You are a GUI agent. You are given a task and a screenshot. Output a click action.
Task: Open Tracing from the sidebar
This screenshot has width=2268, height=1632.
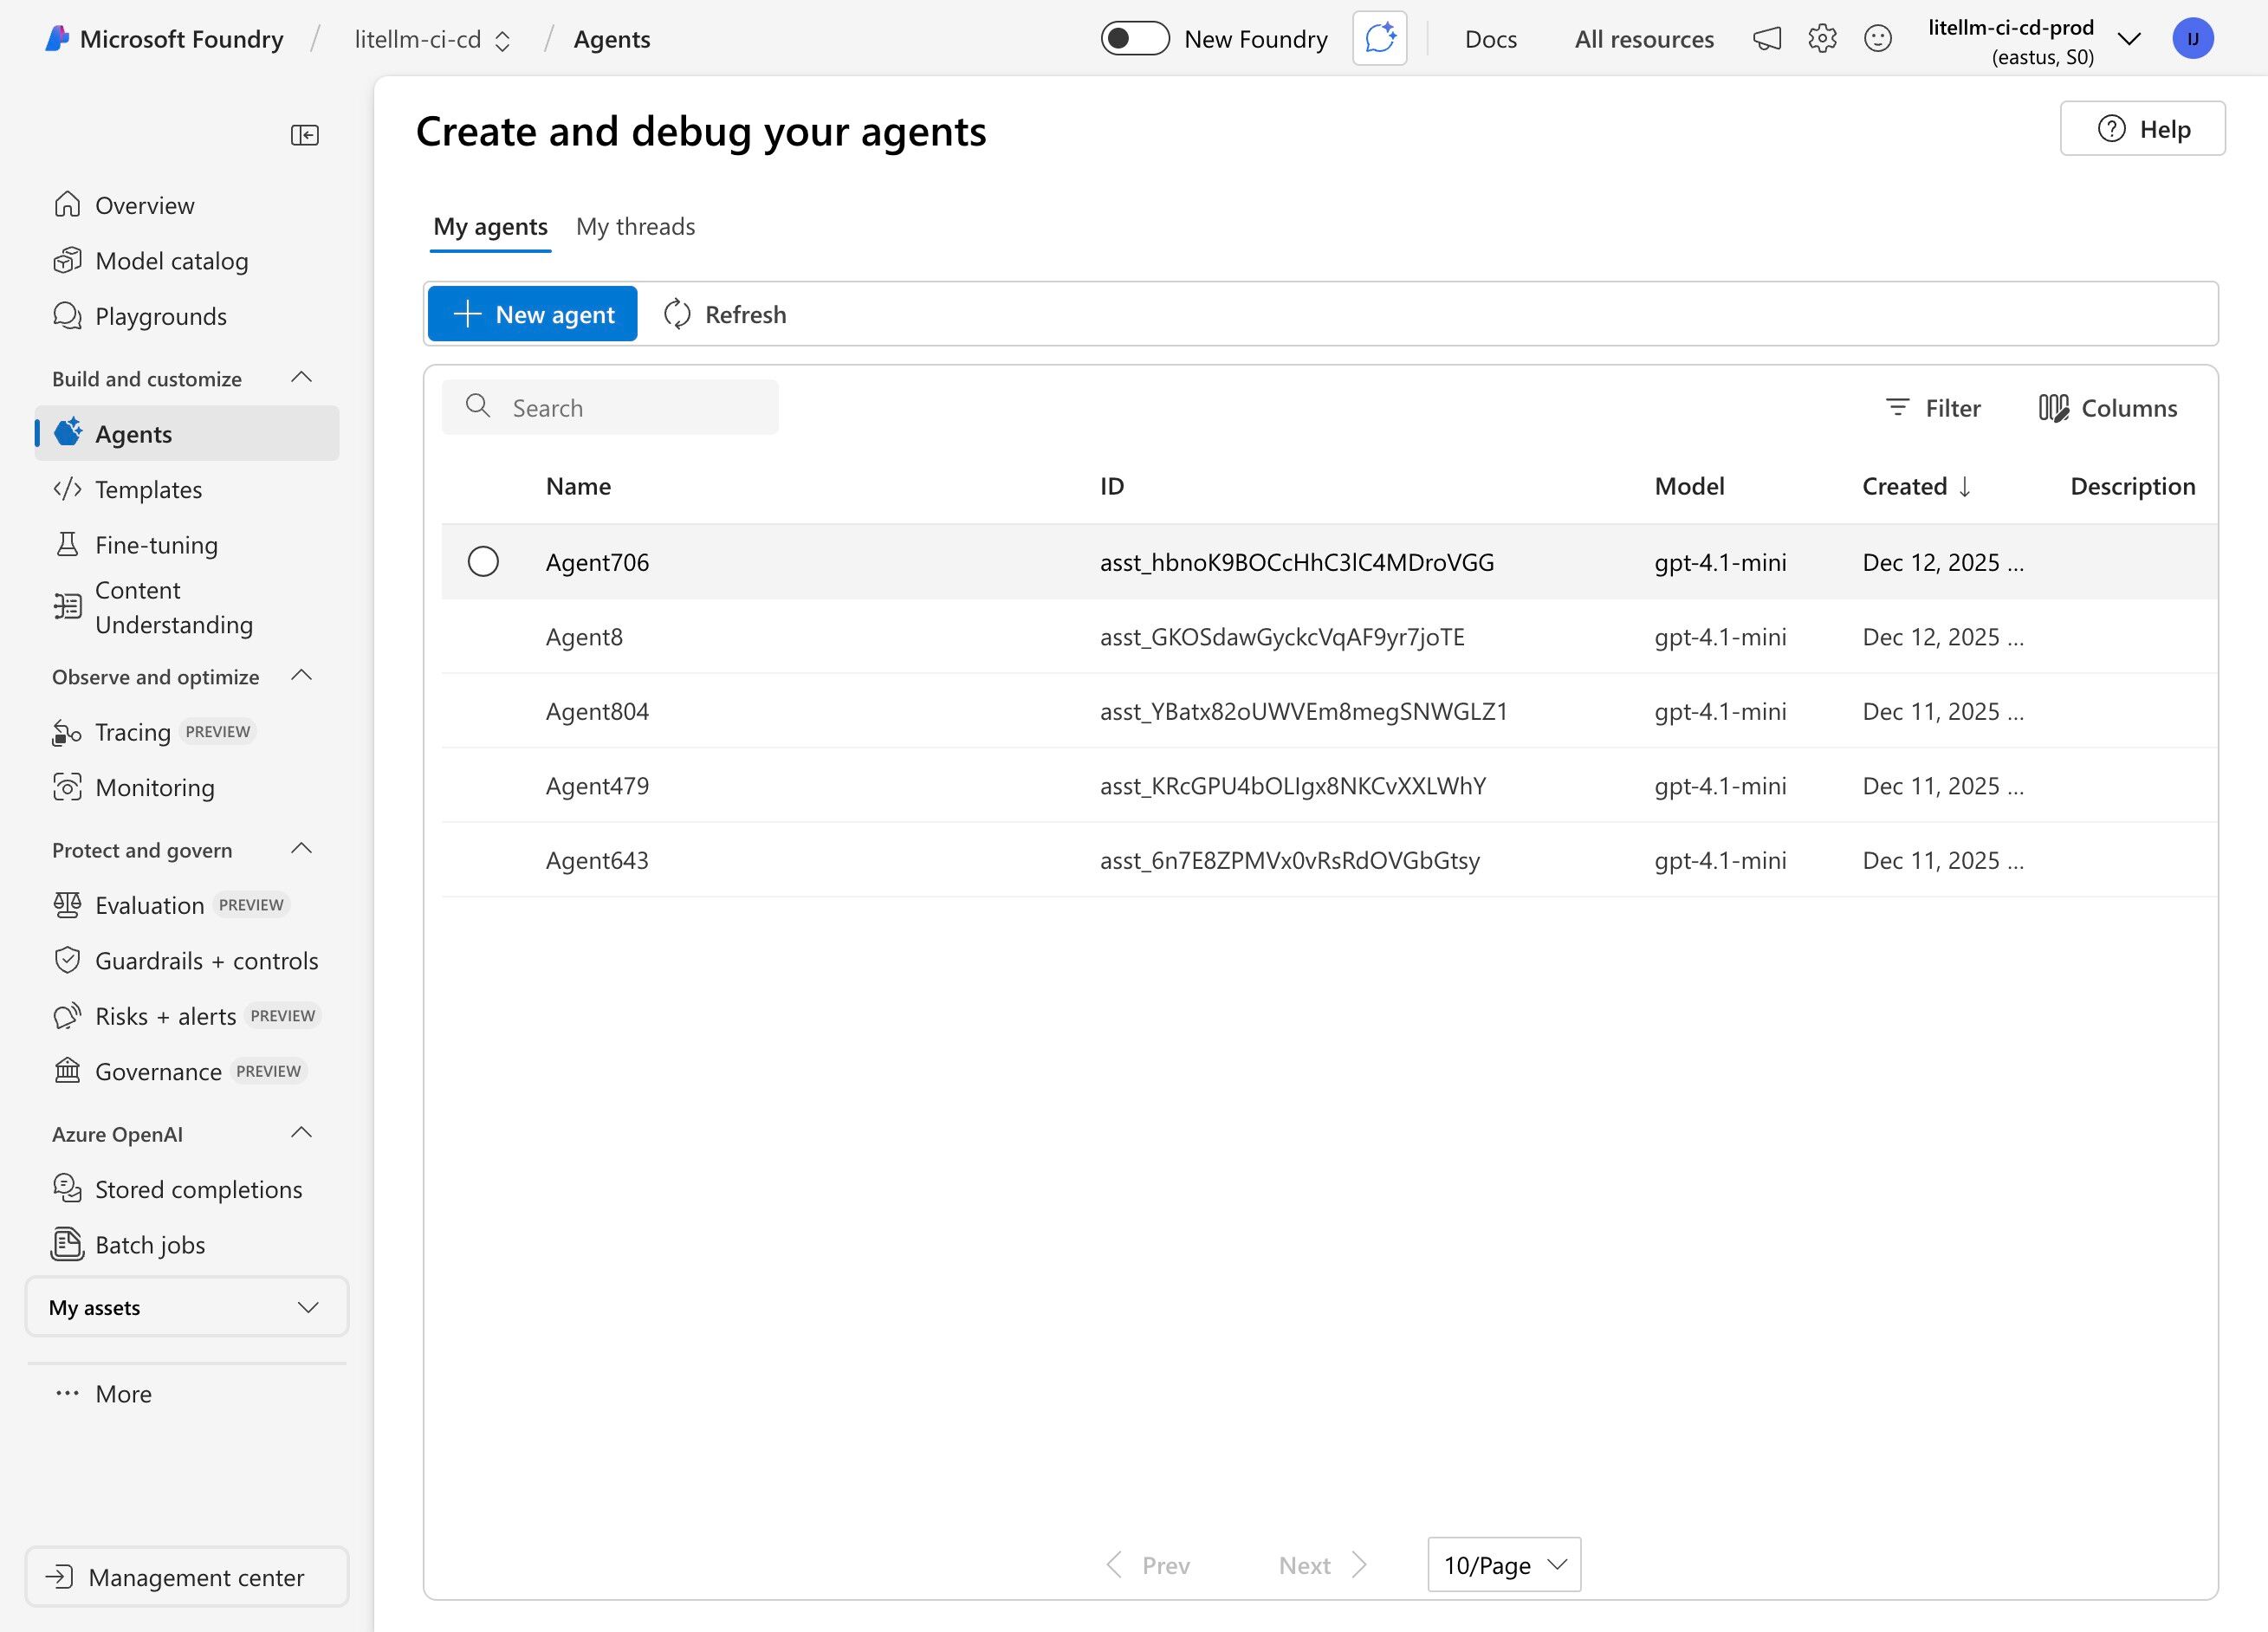pyautogui.click(x=133, y=731)
